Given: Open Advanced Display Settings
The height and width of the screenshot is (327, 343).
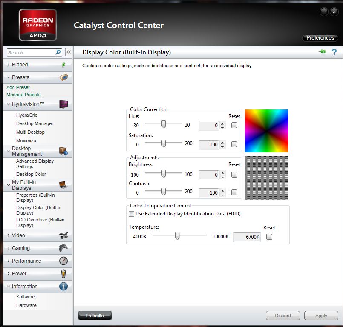Looking at the screenshot, I should pyautogui.click(x=35, y=164).
